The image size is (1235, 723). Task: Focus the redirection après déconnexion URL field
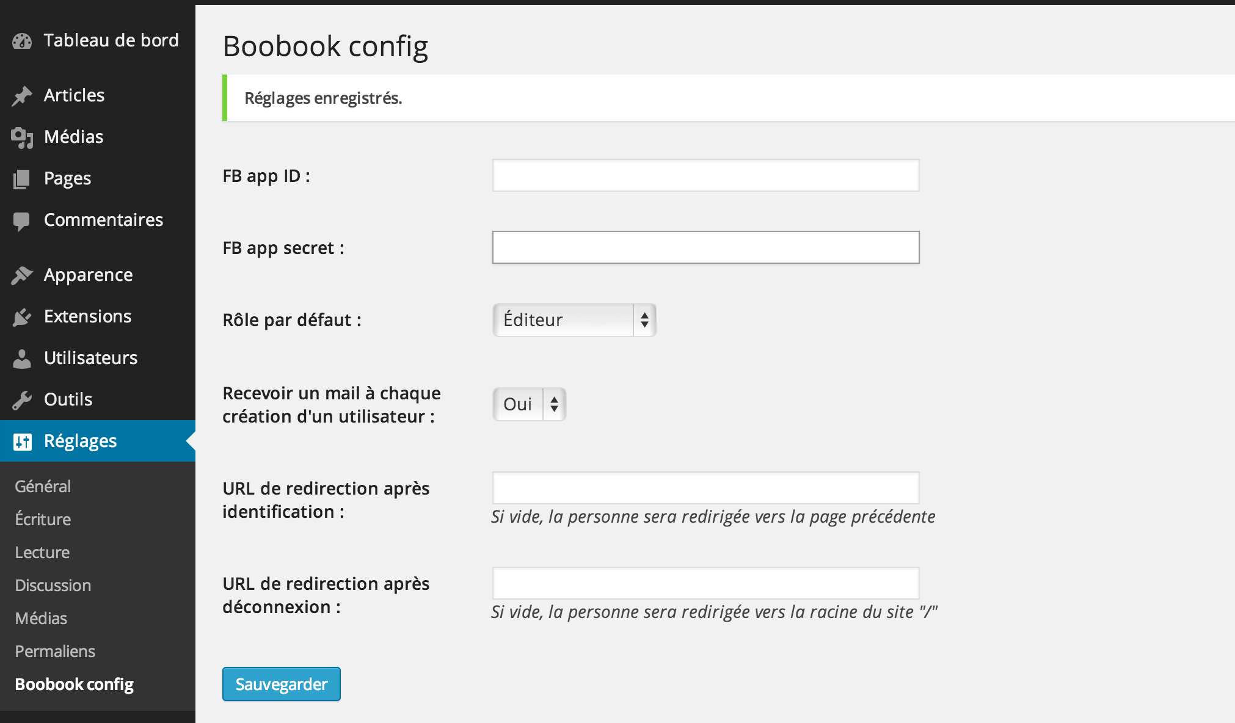(x=705, y=583)
